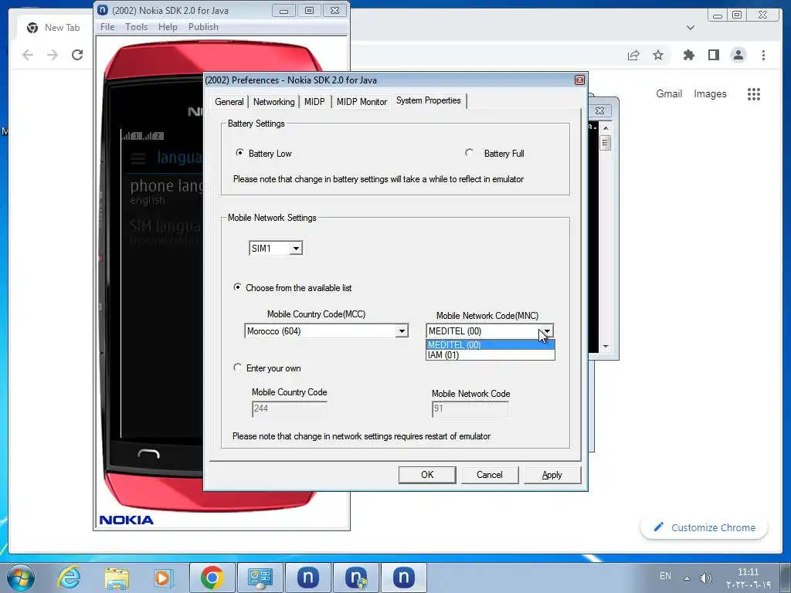Click the console window scrollbar thumb
The image size is (791, 593).
click(606, 143)
